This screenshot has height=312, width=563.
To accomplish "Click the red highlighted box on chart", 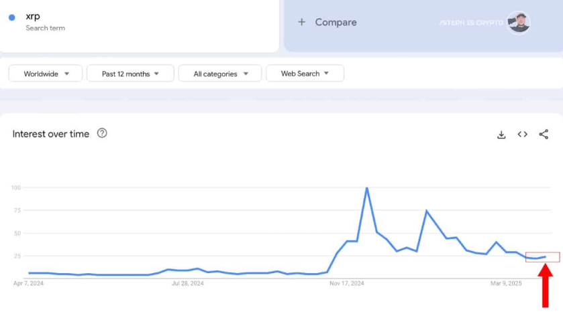I will pyautogui.click(x=542, y=257).
